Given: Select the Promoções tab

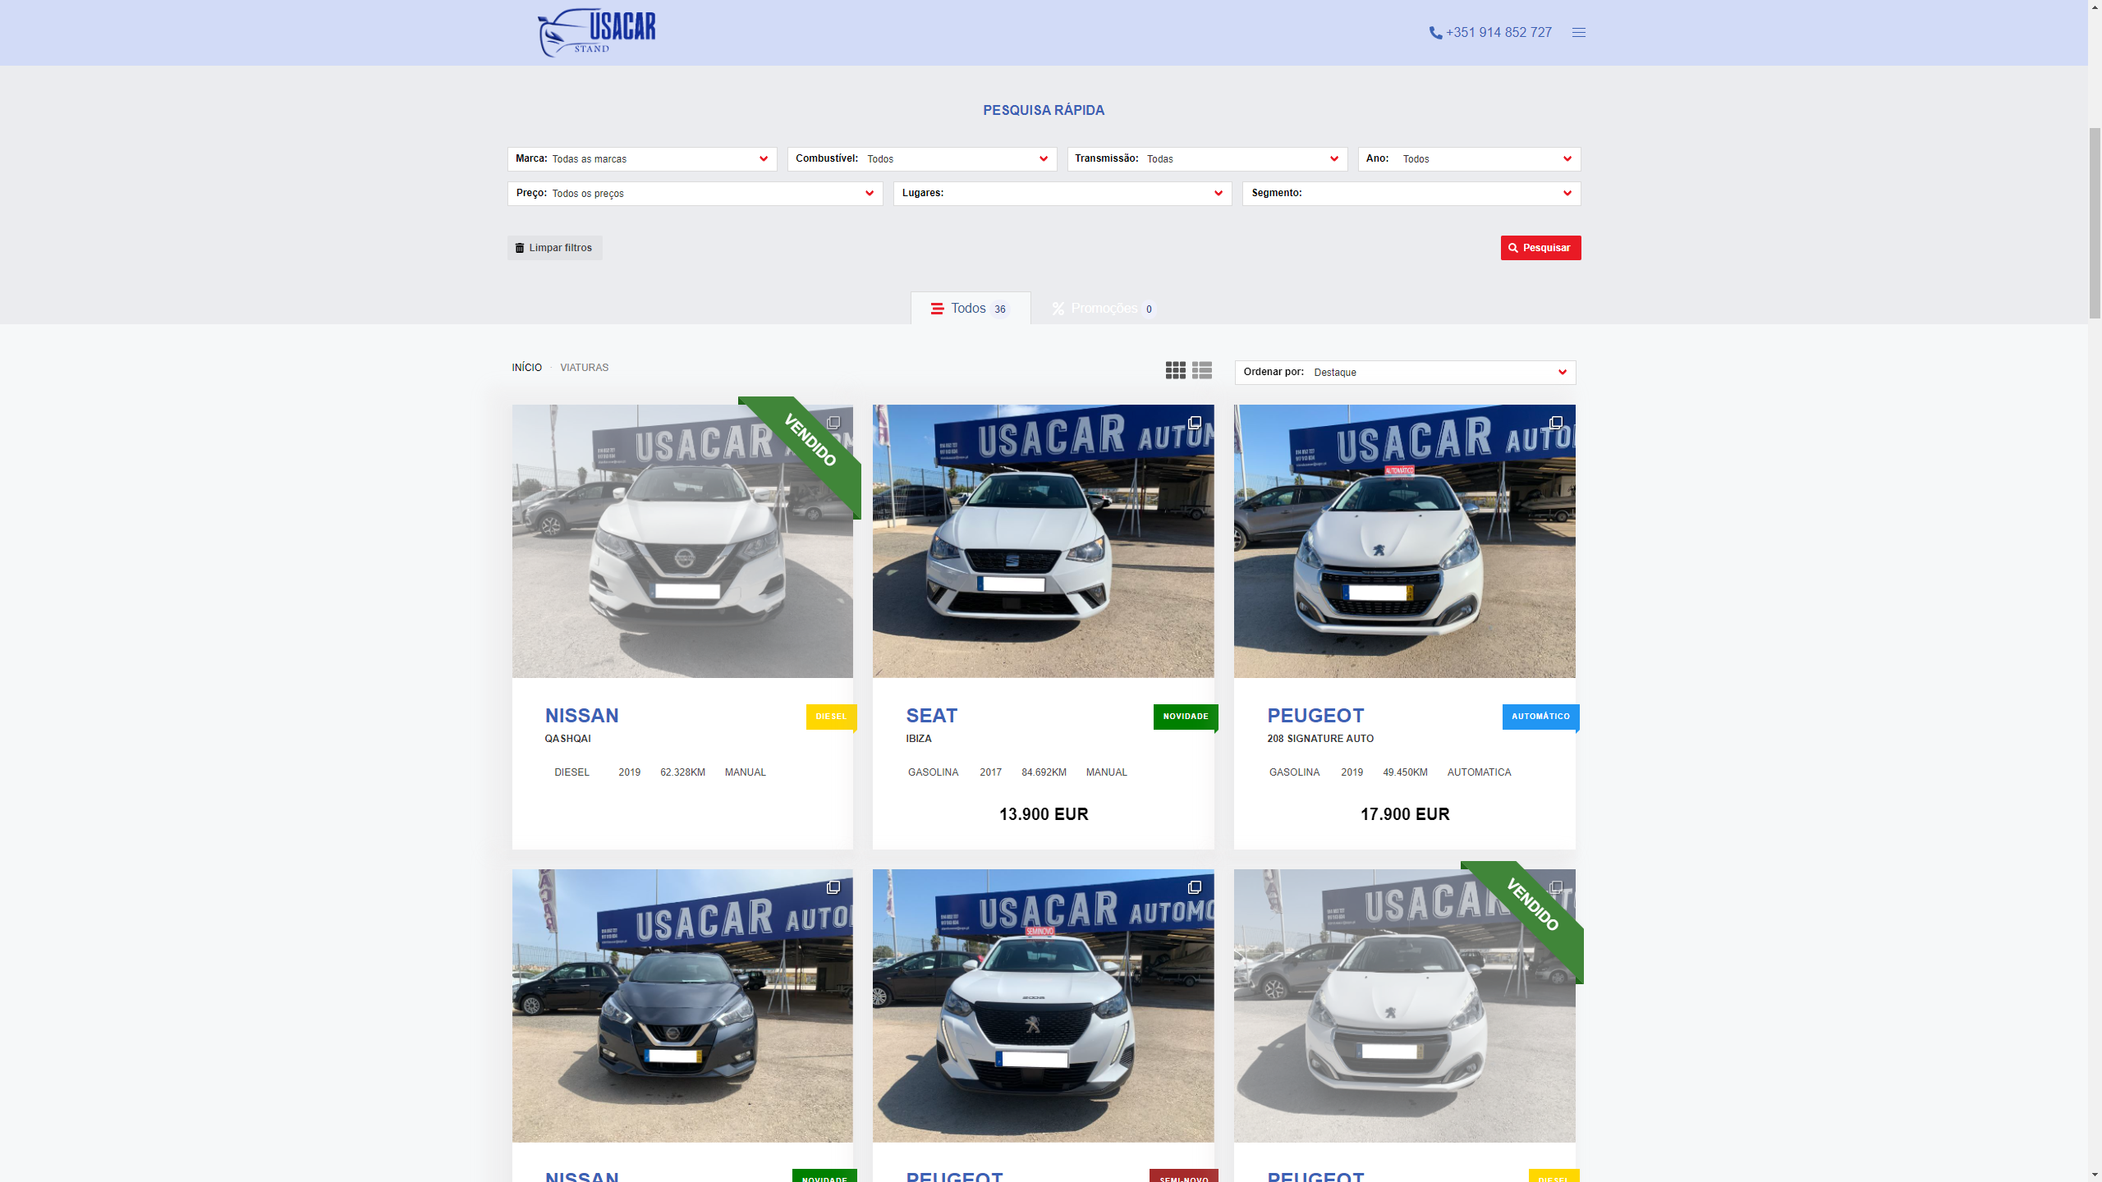Looking at the screenshot, I should 1104,309.
